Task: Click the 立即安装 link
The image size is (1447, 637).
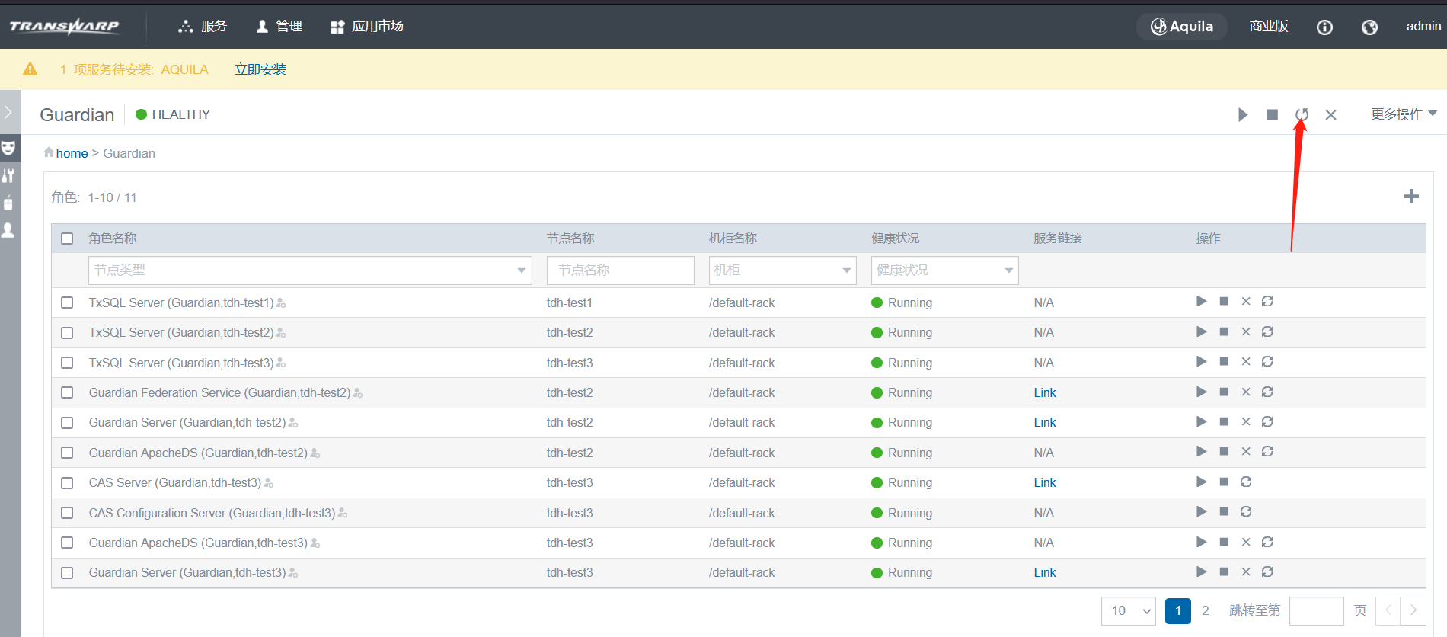Action: click(260, 69)
